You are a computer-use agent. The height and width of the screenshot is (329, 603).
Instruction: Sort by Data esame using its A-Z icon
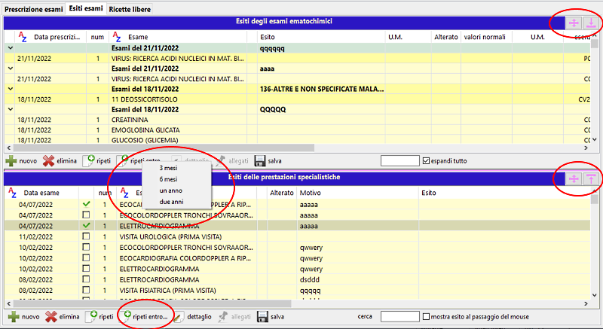point(13,193)
